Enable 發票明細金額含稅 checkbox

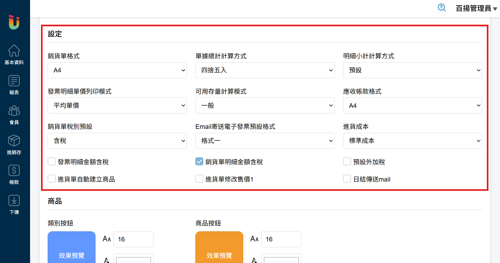(52, 162)
